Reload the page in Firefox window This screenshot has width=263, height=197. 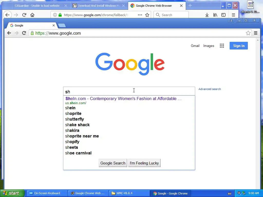click(x=24, y=15)
